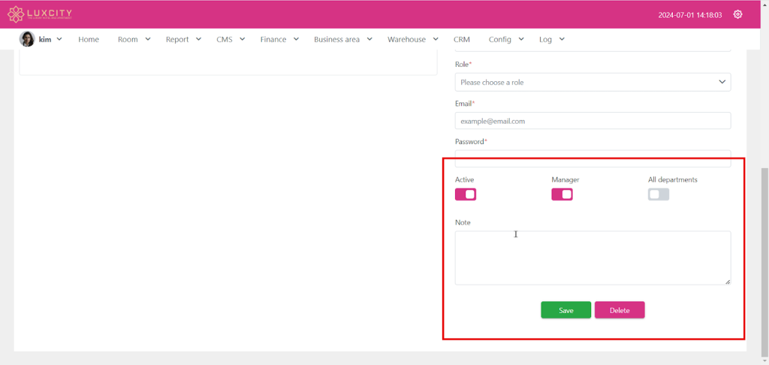This screenshot has height=365, width=769.
Task: Open the Role dropdown
Action: point(593,82)
